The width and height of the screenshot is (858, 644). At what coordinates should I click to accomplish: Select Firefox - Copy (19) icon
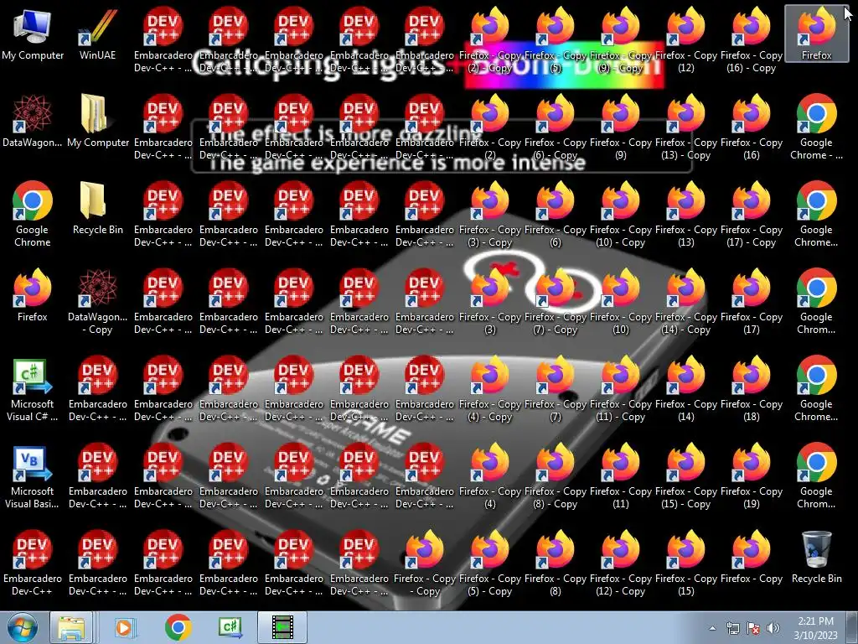point(751,476)
